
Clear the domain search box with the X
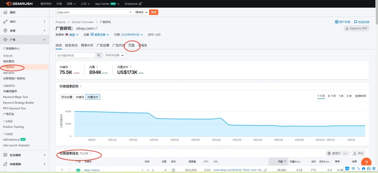[x=130, y=12]
